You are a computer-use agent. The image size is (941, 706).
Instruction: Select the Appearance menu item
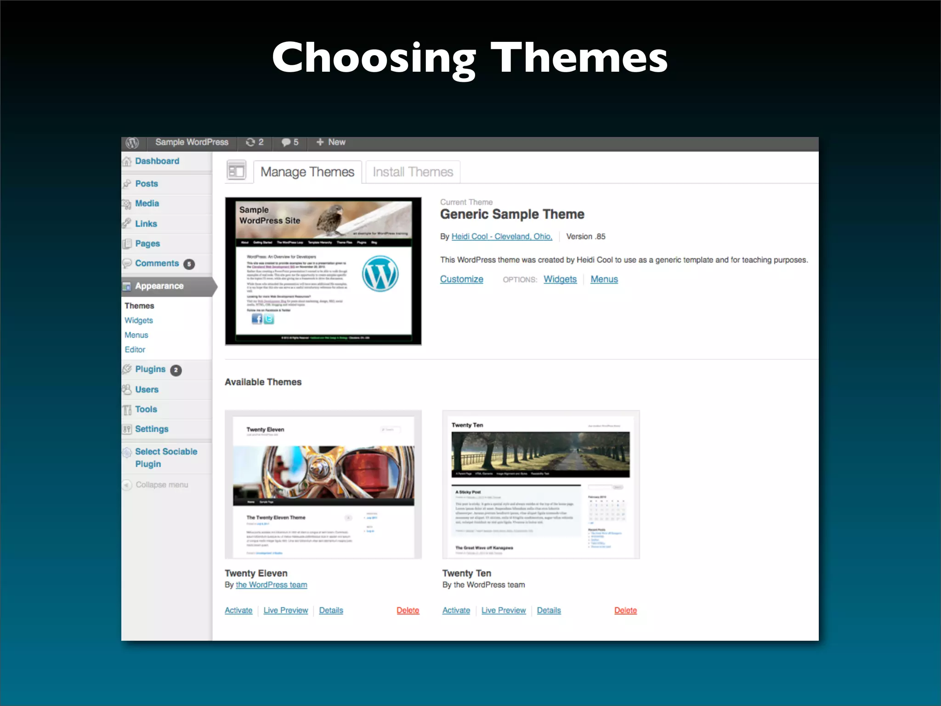coord(159,286)
